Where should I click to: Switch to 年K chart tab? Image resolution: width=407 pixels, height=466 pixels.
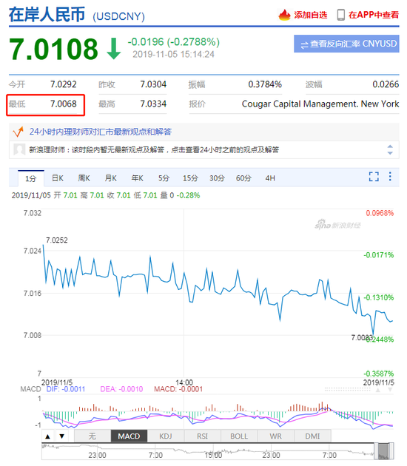coord(138,178)
